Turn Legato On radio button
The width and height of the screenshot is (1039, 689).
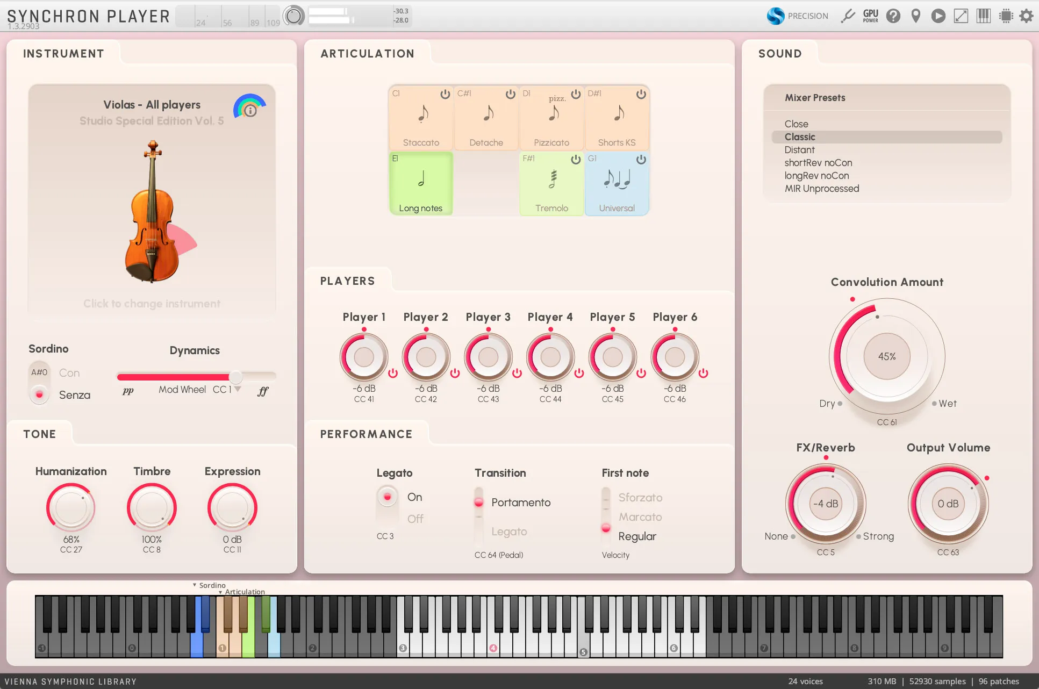(387, 497)
